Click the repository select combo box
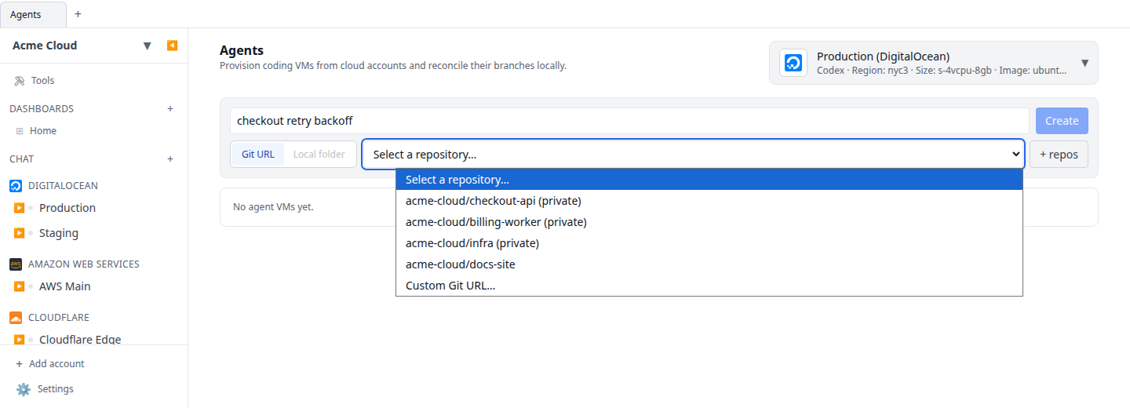 click(693, 155)
